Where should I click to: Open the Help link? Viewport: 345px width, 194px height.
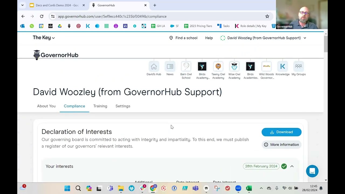(x=209, y=38)
